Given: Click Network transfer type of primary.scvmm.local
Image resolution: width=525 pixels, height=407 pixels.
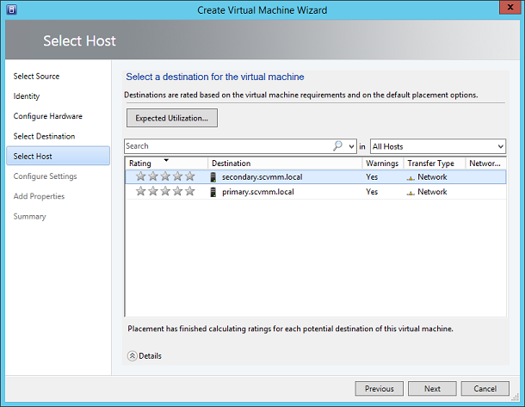Looking at the screenshot, I should pyautogui.click(x=432, y=192).
